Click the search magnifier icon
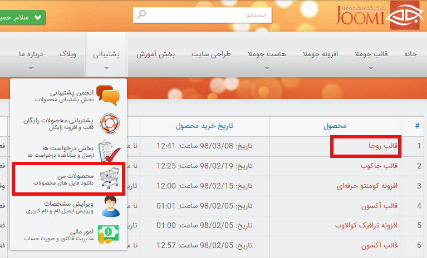The width and height of the screenshot is (427, 258). coord(141,14)
